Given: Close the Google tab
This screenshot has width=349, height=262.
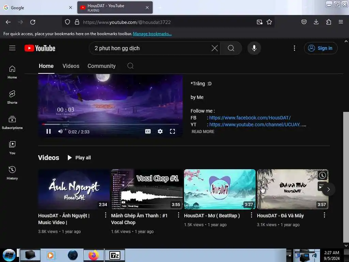Looking at the screenshot, I should (71, 8).
